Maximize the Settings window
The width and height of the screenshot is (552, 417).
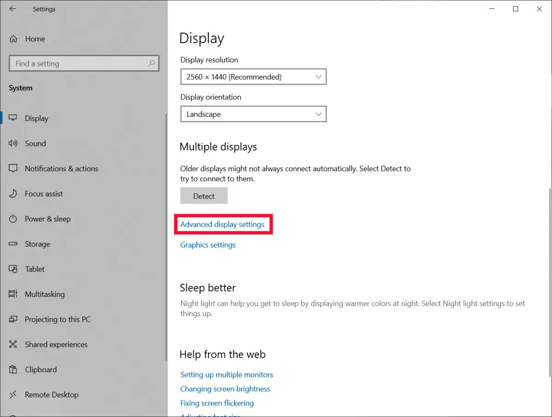(516, 9)
